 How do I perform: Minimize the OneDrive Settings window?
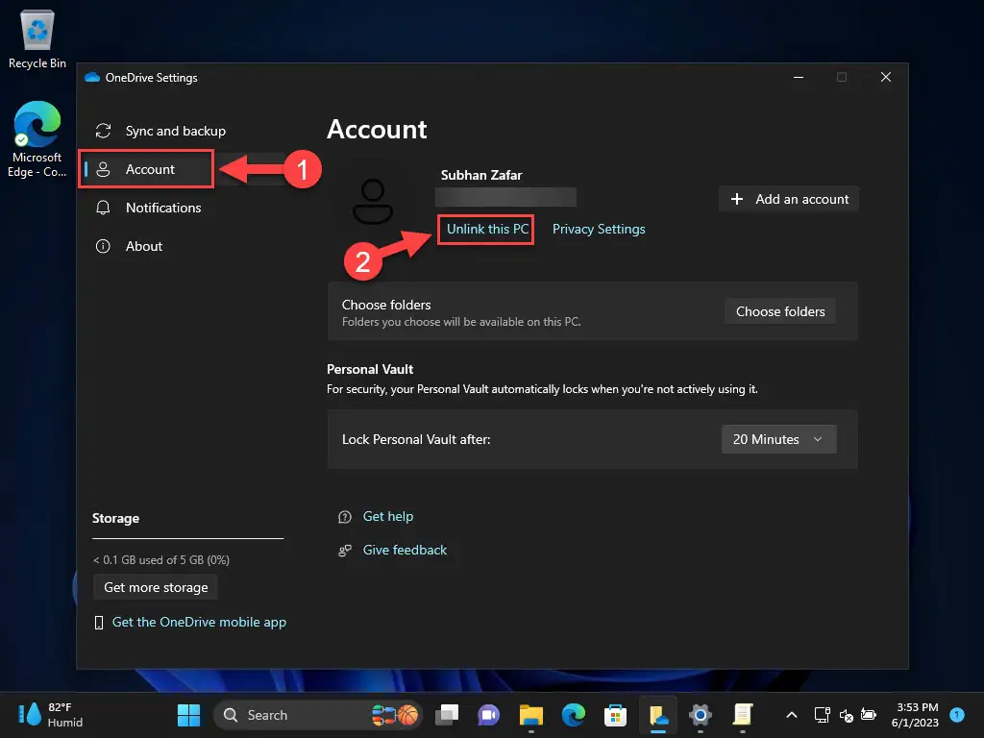point(799,77)
